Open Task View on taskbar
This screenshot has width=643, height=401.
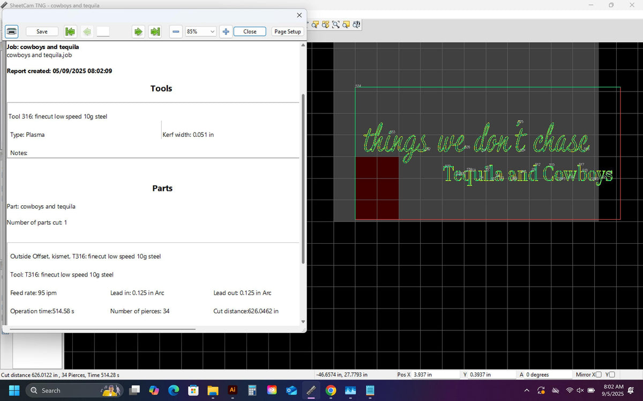[135, 390]
